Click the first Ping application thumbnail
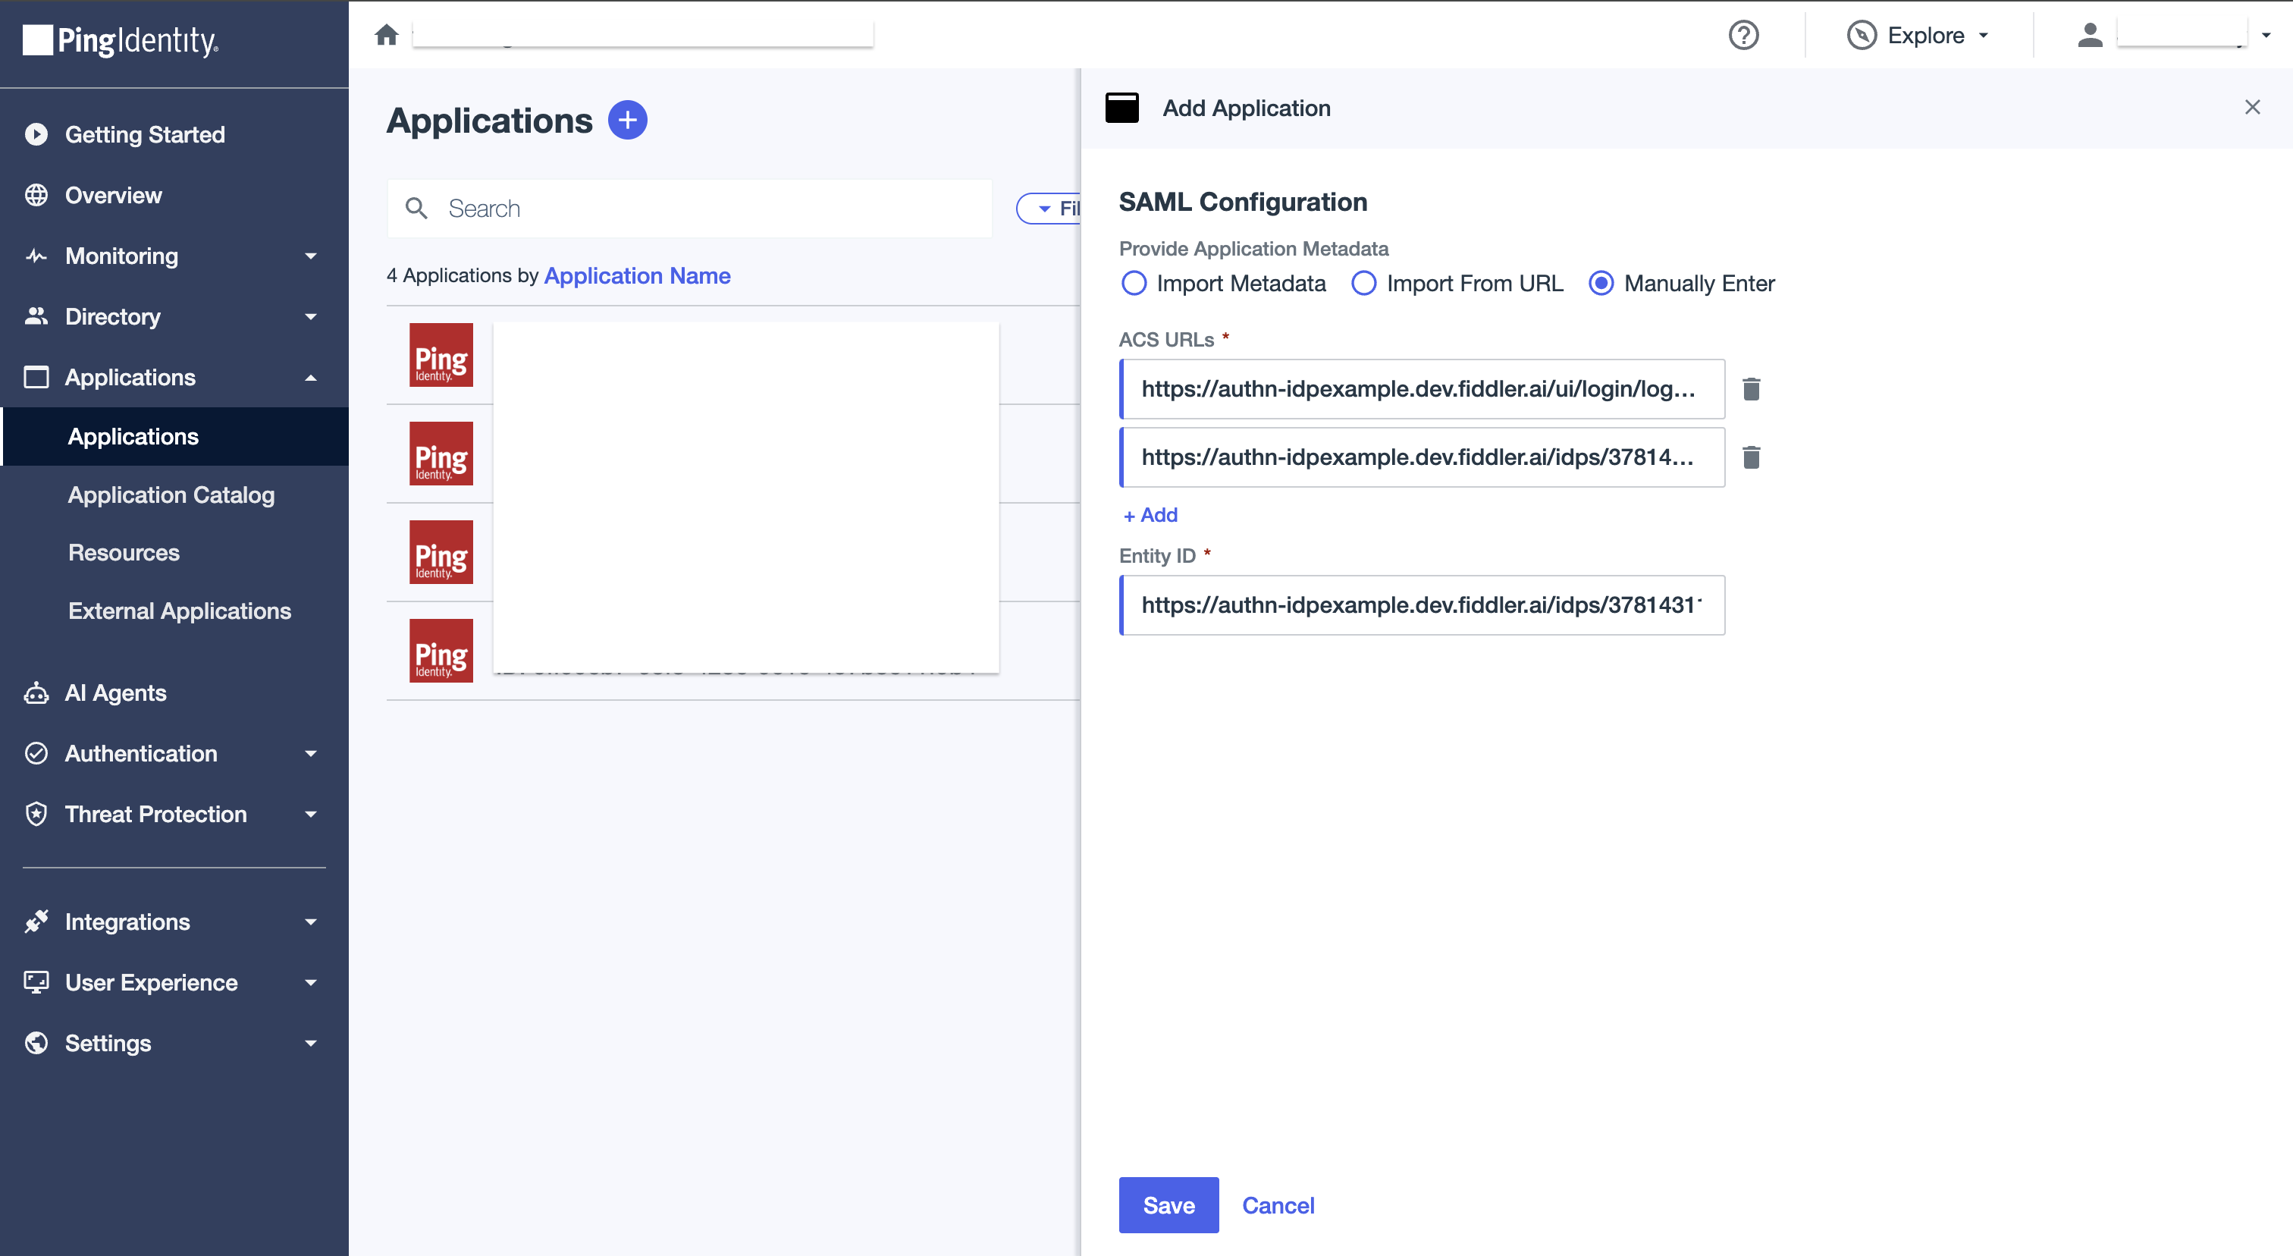 coord(441,354)
